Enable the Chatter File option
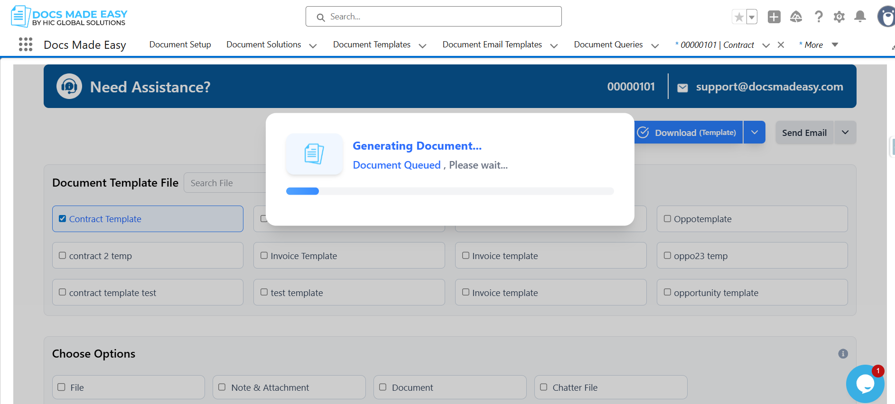The height and width of the screenshot is (404, 895). (544, 387)
